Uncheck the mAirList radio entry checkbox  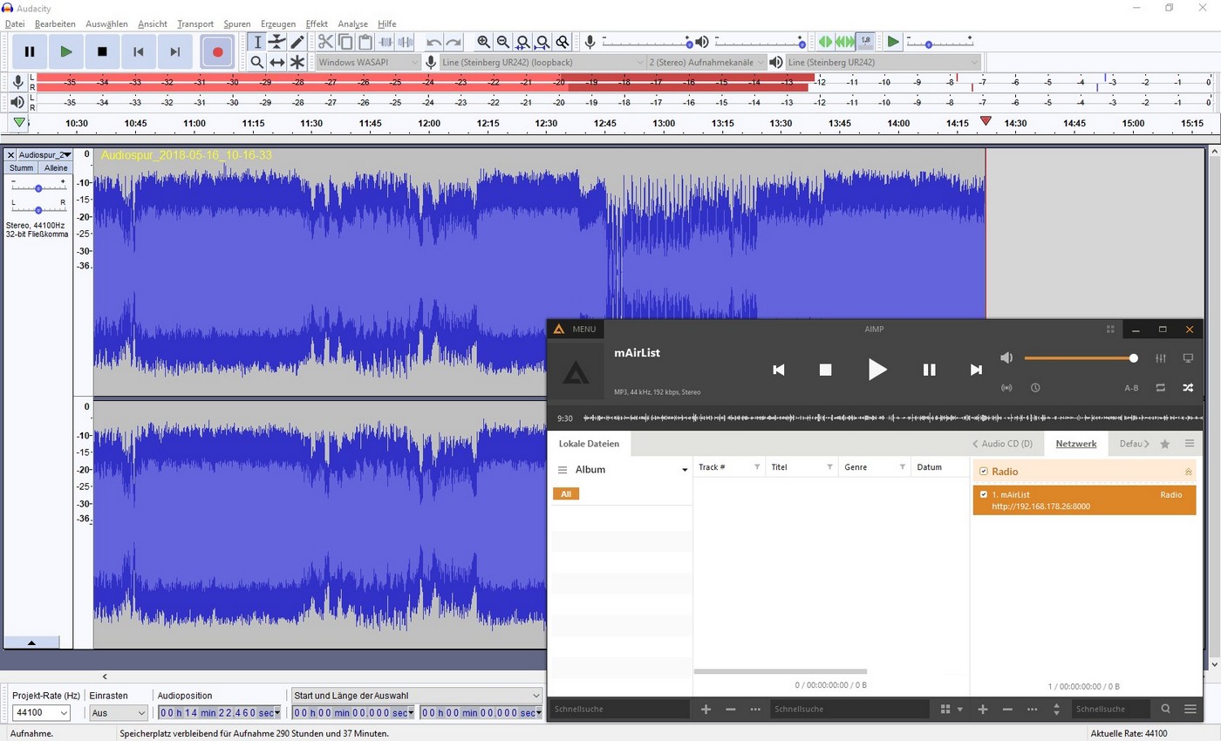984,494
